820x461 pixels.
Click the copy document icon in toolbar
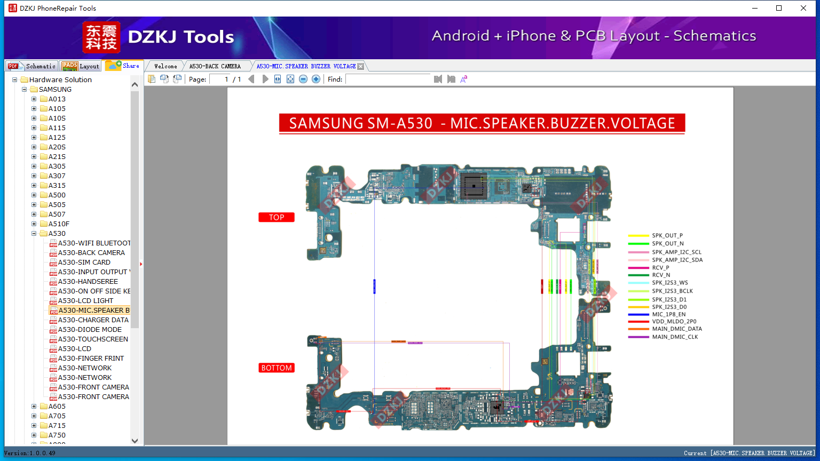tap(152, 79)
